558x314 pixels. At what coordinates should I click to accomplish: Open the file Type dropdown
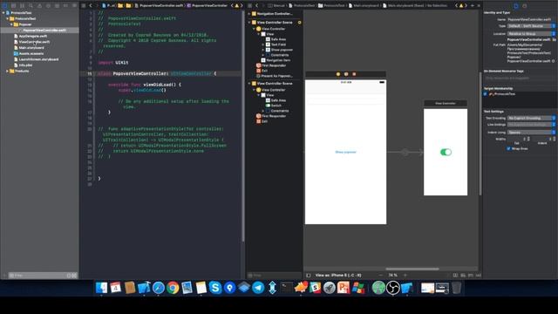pos(531,26)
